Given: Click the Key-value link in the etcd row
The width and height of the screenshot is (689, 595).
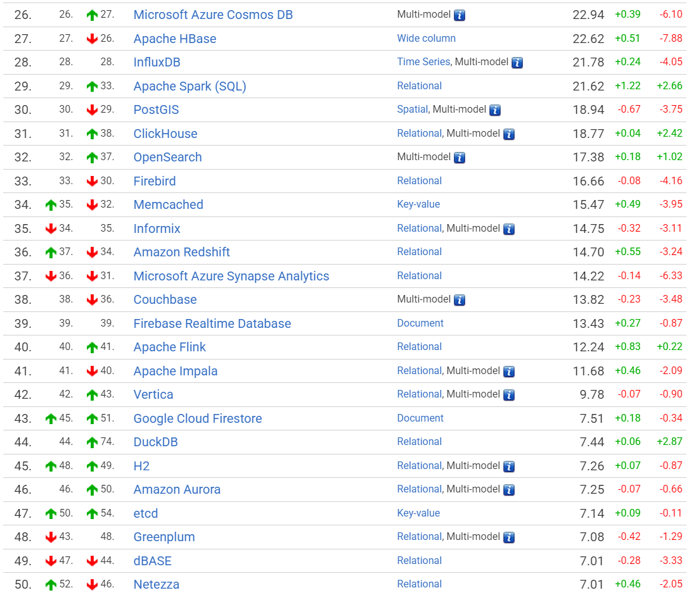Looking at the screenshot, I should (x=418, y=513).
